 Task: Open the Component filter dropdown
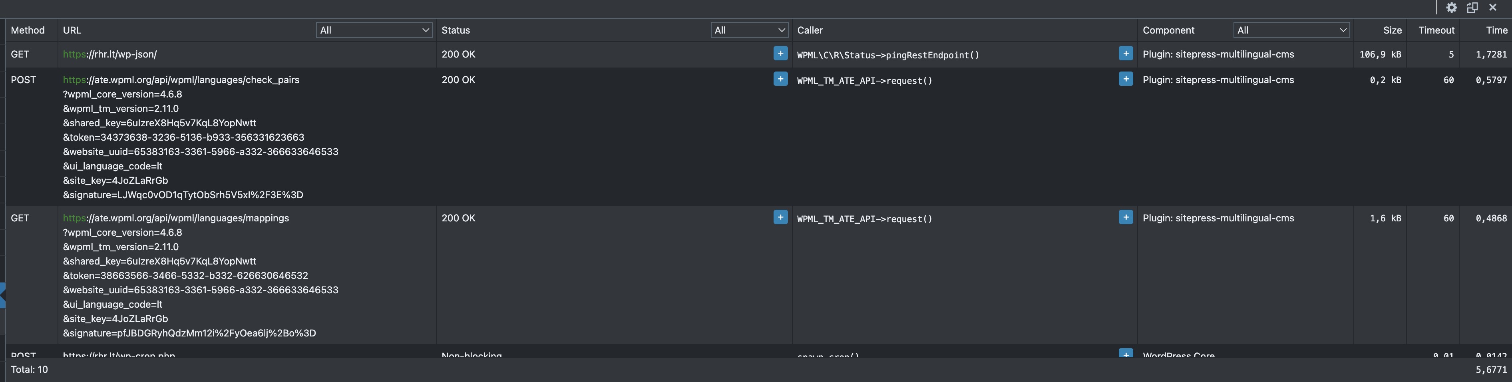1291,30
